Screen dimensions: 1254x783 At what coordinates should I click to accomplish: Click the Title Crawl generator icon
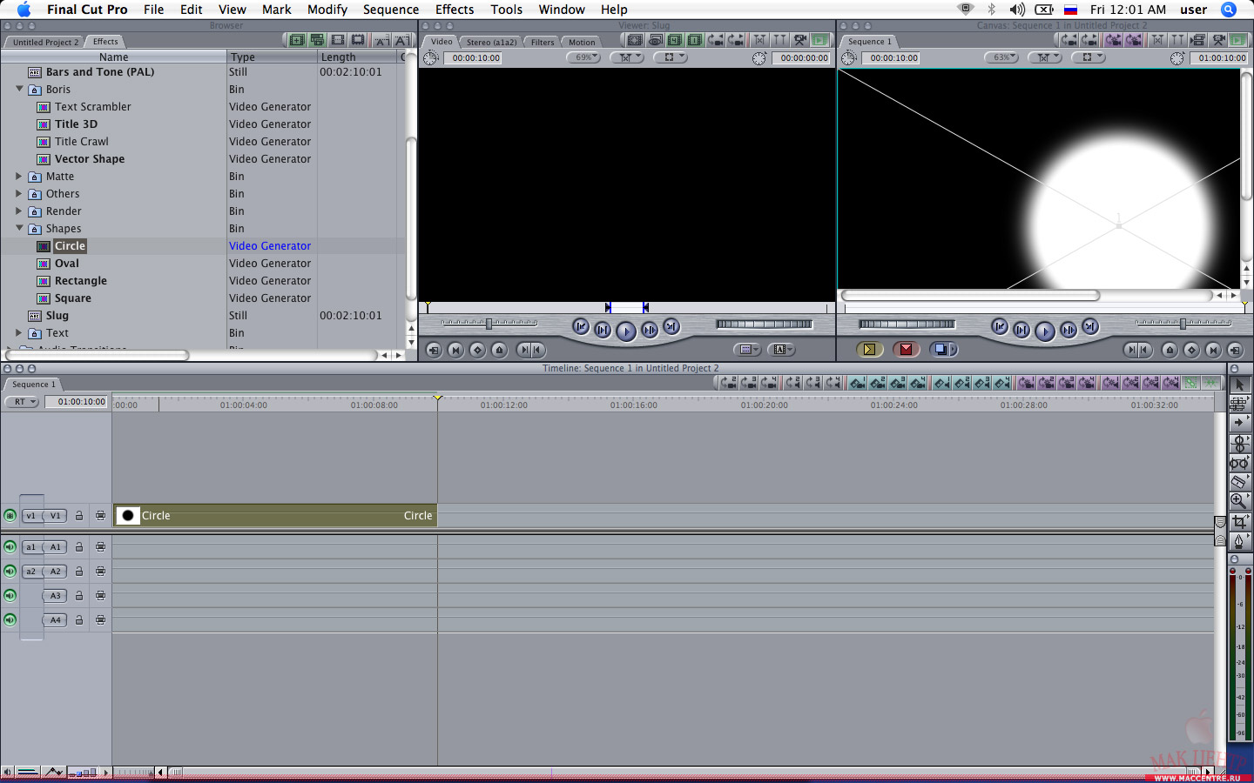44,142
